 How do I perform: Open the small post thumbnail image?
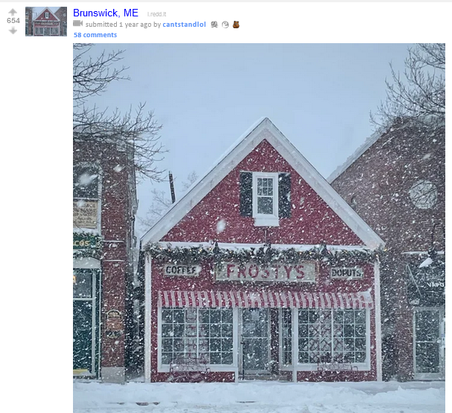coord(46,22)
